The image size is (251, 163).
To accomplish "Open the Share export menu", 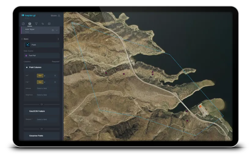I will coord(55,16).
